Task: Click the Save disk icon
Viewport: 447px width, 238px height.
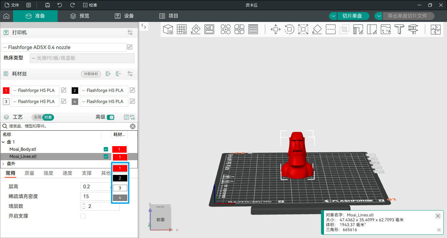Action: [47, 5]
